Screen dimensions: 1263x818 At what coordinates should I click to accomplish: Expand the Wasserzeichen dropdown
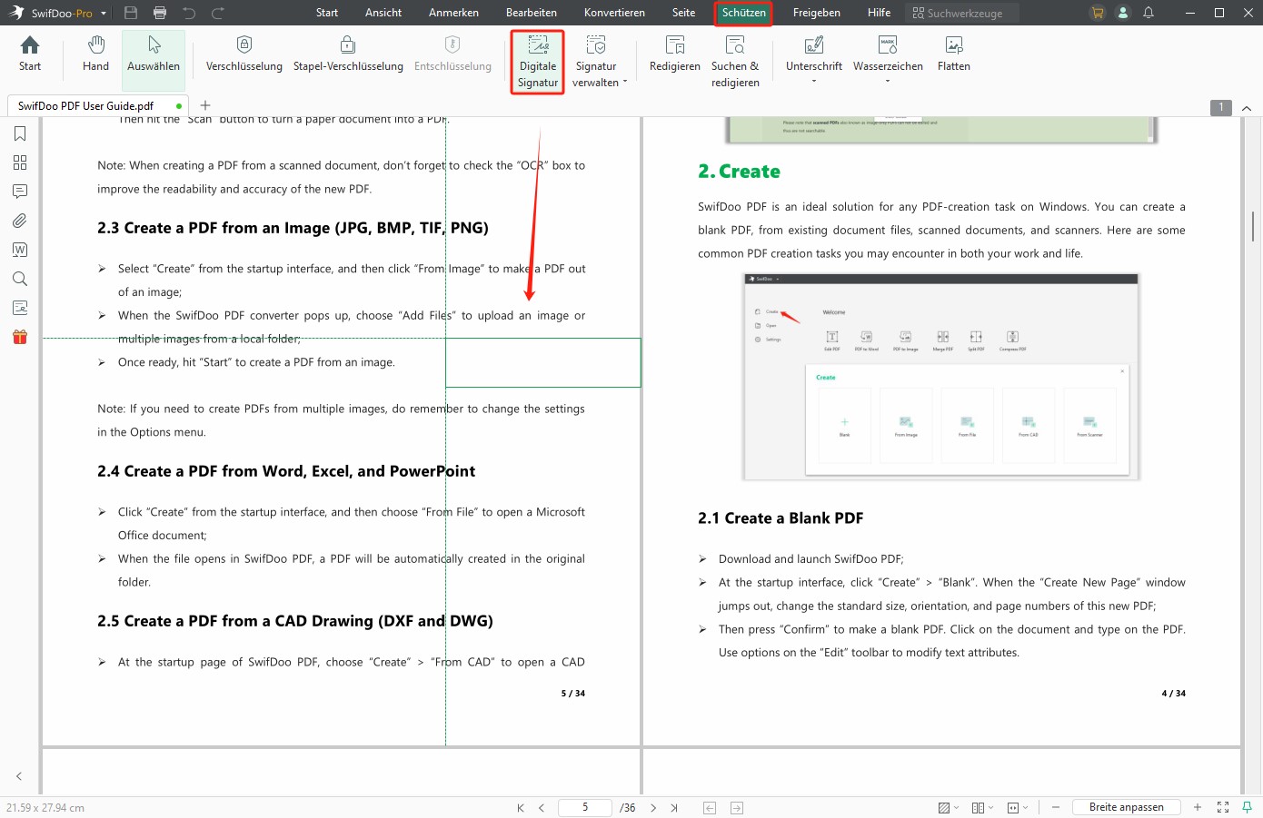point(888,82)
